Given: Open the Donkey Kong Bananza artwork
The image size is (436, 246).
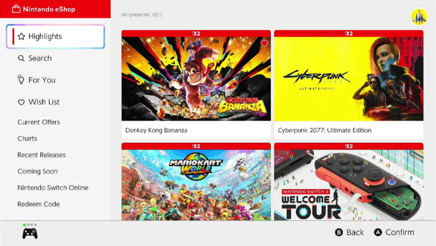Looking at the screenshot, I should tap(196, 79).
